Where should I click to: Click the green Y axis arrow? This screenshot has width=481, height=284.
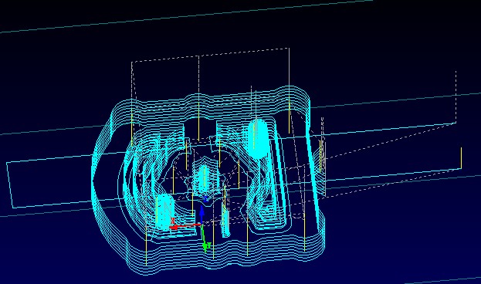(203, 239)
